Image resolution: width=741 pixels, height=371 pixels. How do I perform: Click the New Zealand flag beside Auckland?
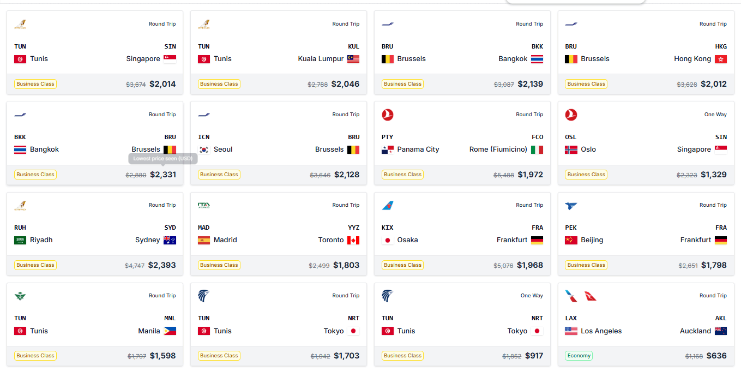pos(721,330)
